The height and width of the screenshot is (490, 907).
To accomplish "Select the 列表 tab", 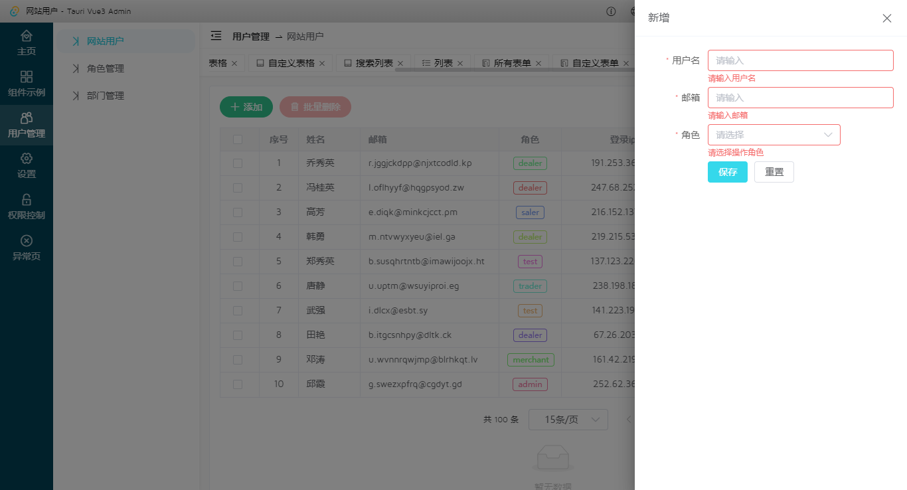I will [x=442, y=62].
